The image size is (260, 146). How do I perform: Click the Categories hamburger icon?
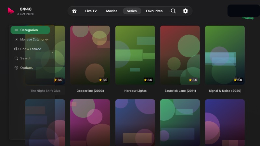(x=17, y=30)
